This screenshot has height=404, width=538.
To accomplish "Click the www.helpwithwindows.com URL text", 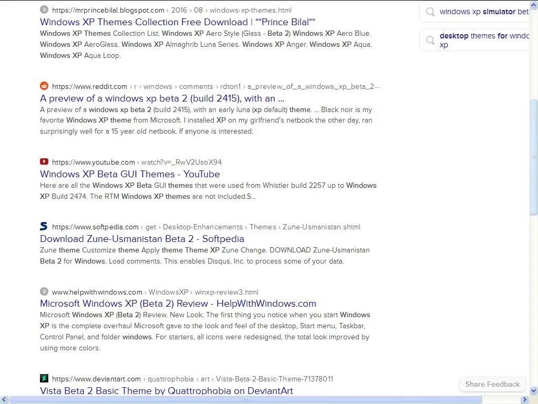I will [97, 292].
